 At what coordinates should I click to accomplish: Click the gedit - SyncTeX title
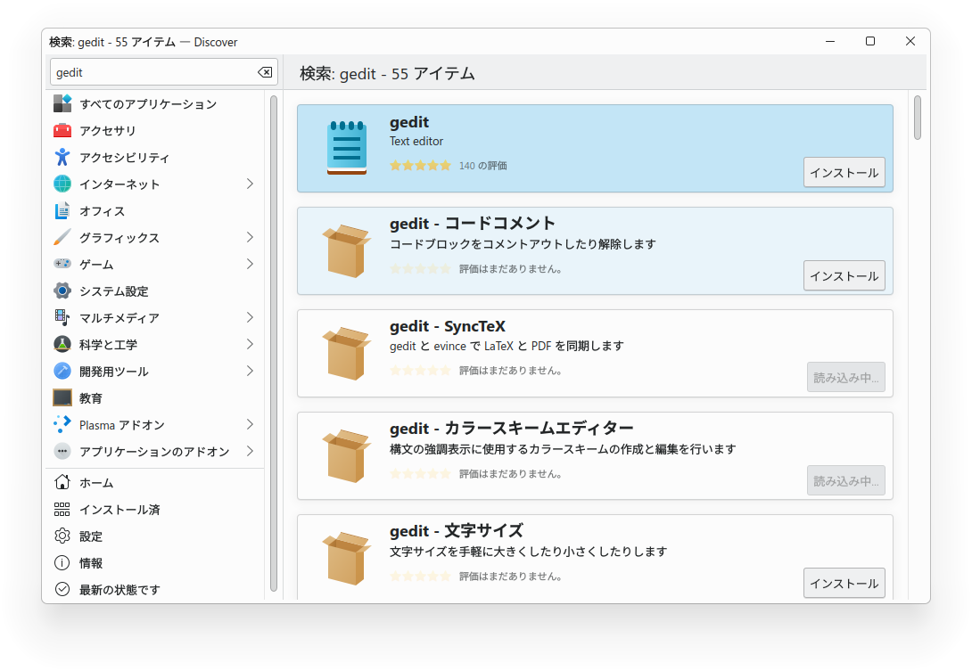(448, 326)
